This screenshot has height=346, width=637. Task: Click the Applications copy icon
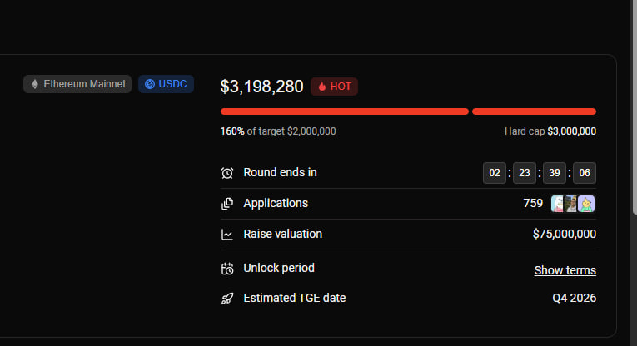tap(227, 204)
